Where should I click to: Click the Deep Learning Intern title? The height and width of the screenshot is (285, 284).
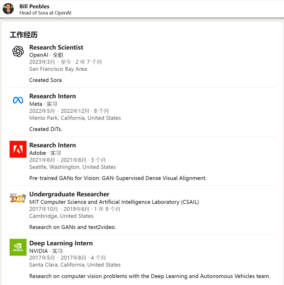tap(61, 243)
